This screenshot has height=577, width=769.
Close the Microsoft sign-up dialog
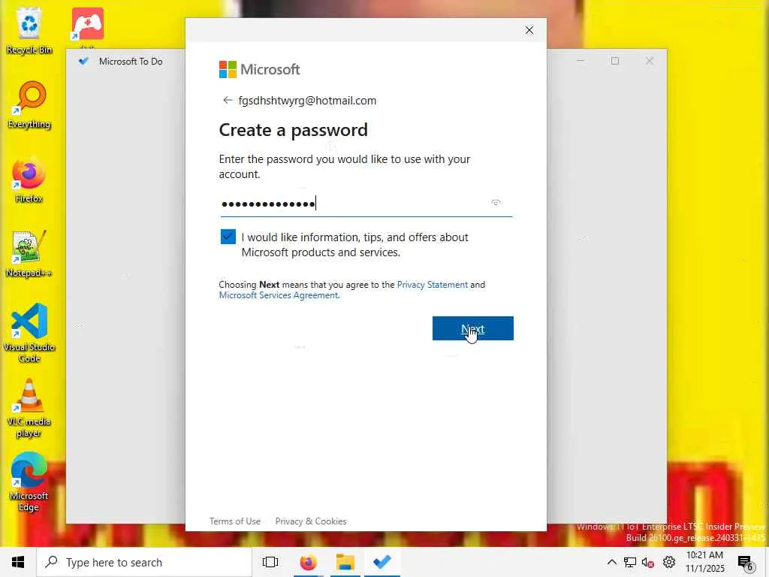click(529, 30)
